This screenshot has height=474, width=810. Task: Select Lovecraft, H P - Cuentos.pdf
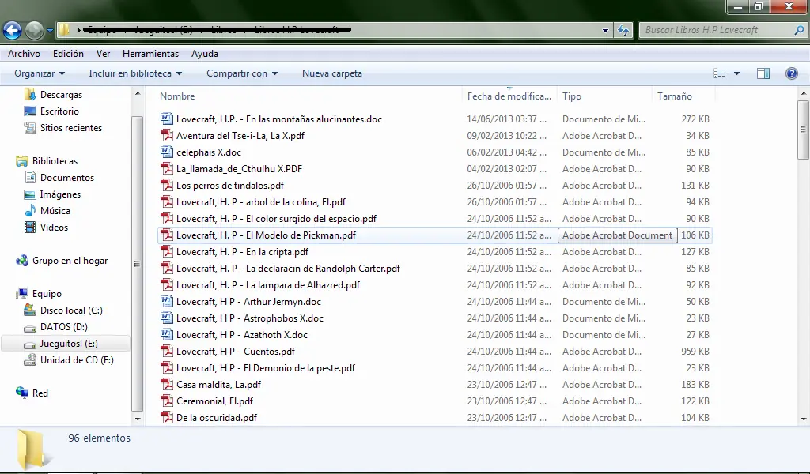[236, 352]
